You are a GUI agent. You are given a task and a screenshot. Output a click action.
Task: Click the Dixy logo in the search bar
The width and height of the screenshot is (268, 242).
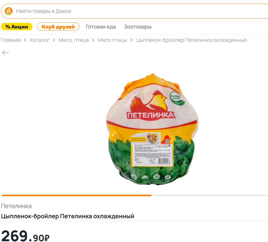[x=8, y=11]
